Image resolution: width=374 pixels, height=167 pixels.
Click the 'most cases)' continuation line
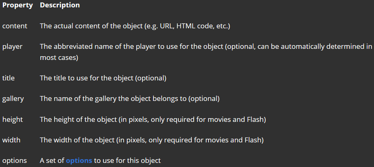59,58
